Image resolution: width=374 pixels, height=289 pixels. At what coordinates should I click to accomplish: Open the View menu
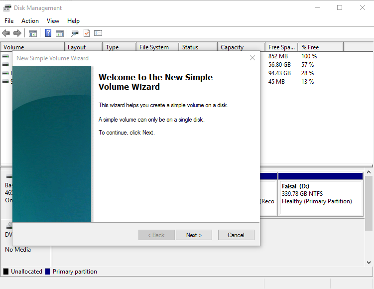click(53, 21)
